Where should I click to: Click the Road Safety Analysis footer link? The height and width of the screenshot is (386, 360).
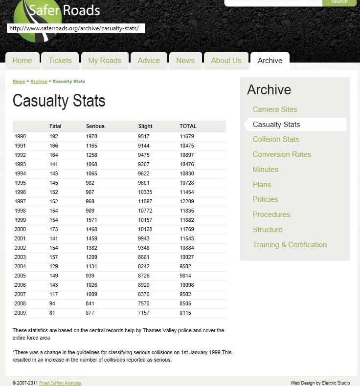point(60,383)
